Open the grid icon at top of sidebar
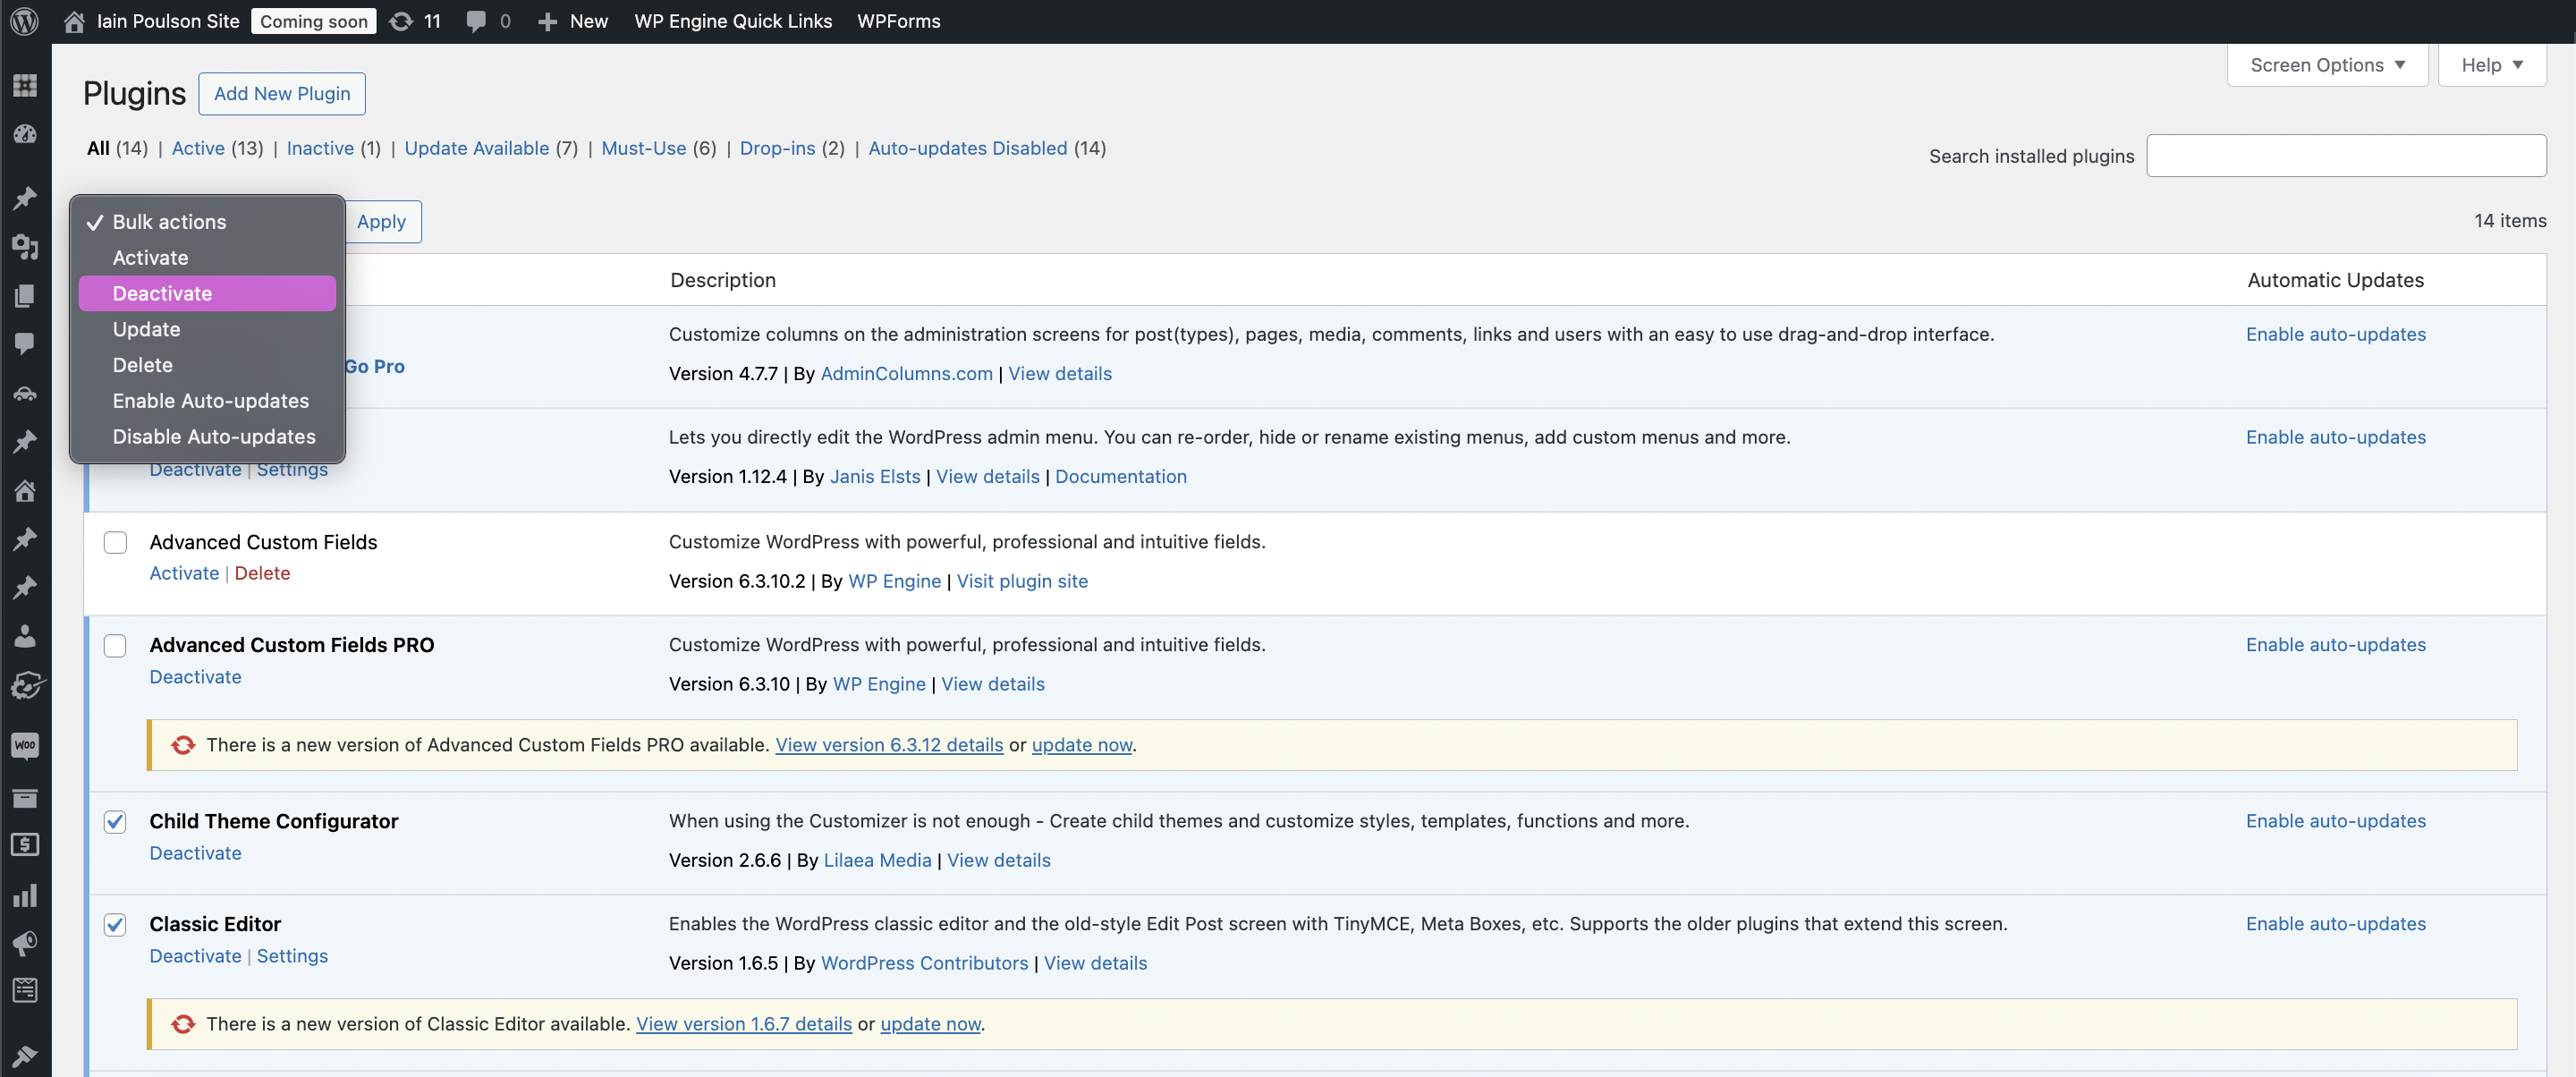The width and height of the screenshot is (2576, 1077). click(x=25, y=85)
